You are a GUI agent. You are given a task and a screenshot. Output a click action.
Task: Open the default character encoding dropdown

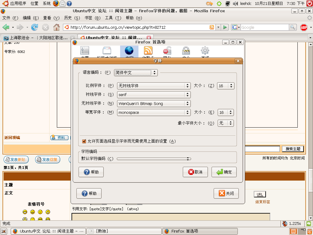[x=154, y=159]
